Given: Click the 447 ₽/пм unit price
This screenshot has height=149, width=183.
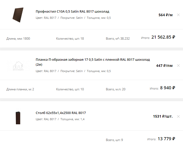Looking at the screenshot, I should (164, 66).
